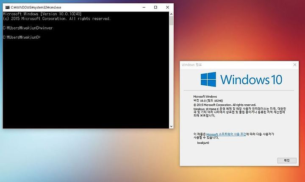Click the Windows 10 logo in dialog
The height and width of the screenshot is (182, 305).
tap(241, 79)
